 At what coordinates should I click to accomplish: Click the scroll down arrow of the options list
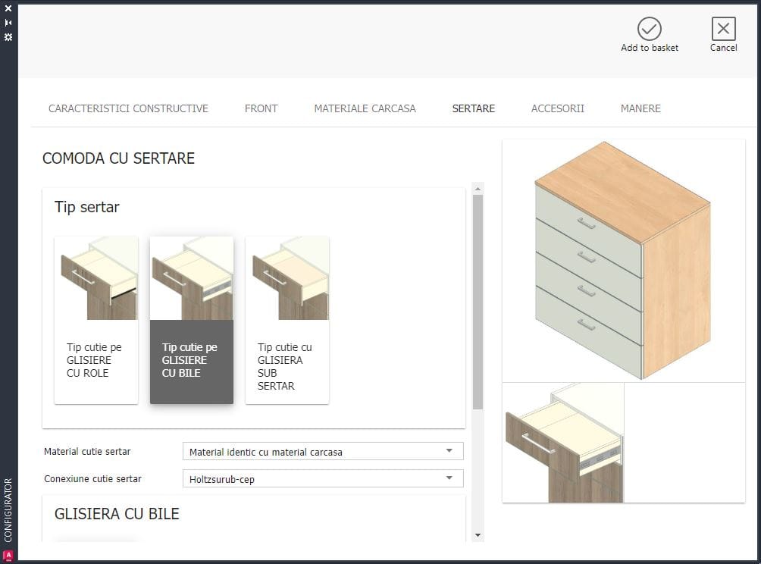point(478,535)
